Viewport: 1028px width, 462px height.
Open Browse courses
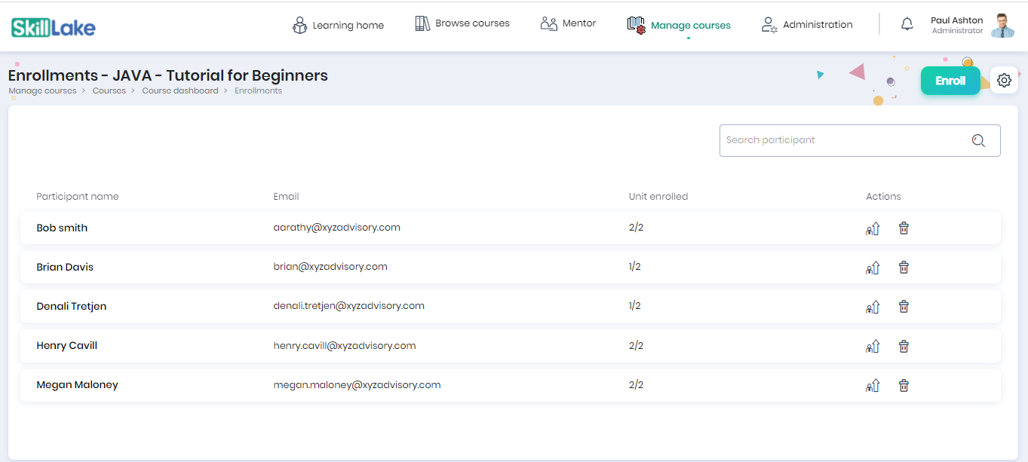[x=462, y=23]
